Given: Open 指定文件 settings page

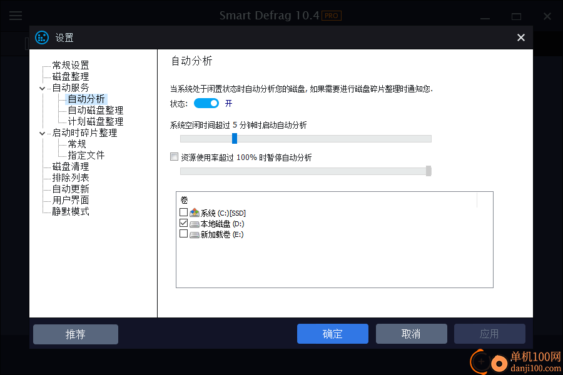Looking at the screenshot, I should coord(86,156).
